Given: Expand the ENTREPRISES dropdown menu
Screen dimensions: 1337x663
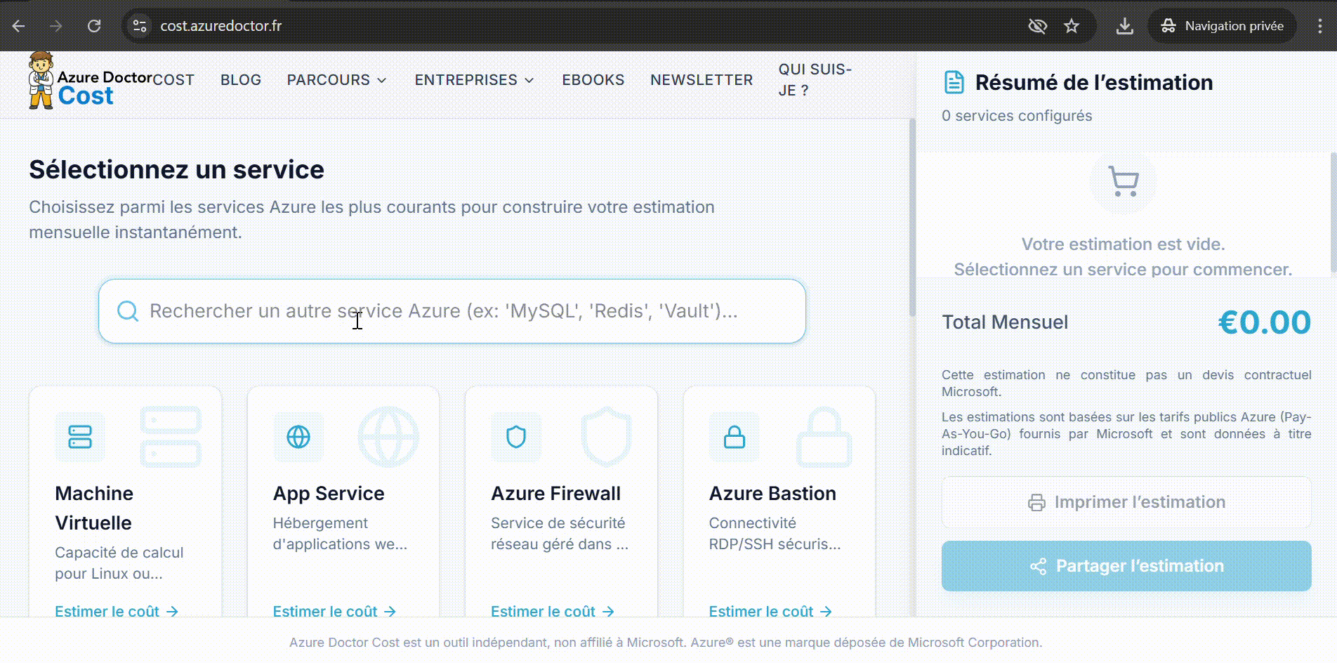Looking at the screenshot, I should pyautogui.click(x=475, y=80).
